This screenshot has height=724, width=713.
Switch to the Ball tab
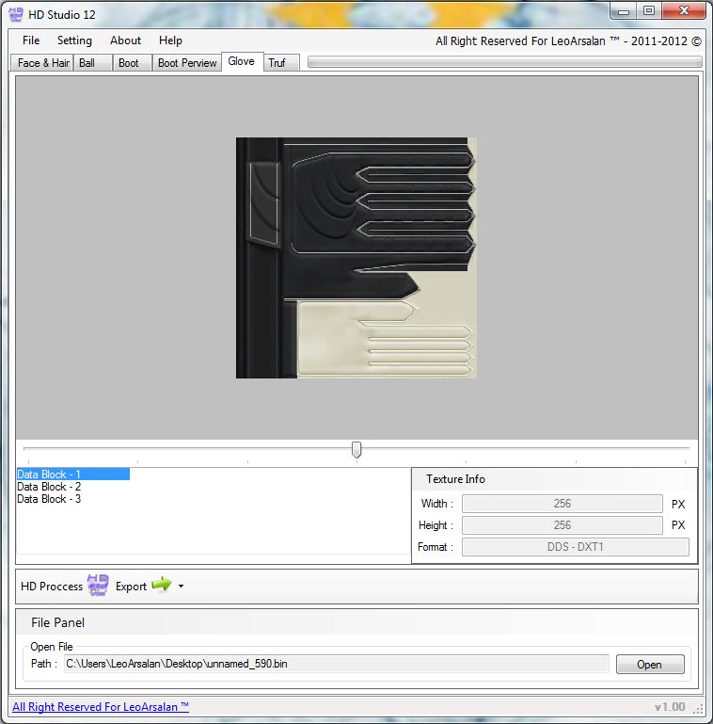(x=87, y=63)
